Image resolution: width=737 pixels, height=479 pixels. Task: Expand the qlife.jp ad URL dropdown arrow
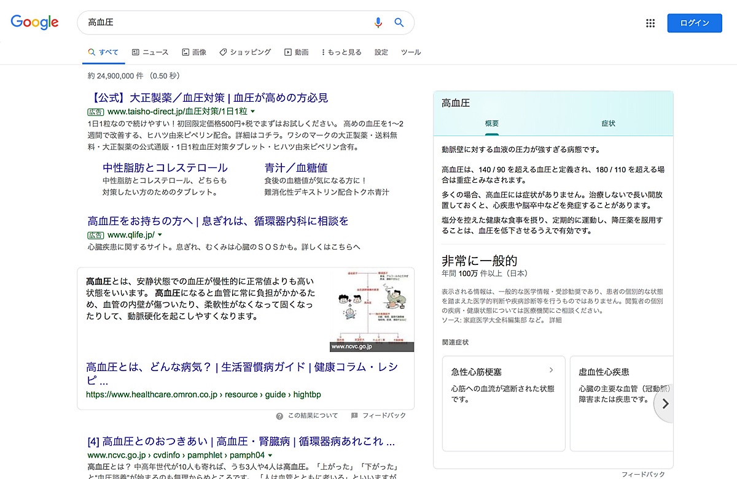[x=160, y=235]
